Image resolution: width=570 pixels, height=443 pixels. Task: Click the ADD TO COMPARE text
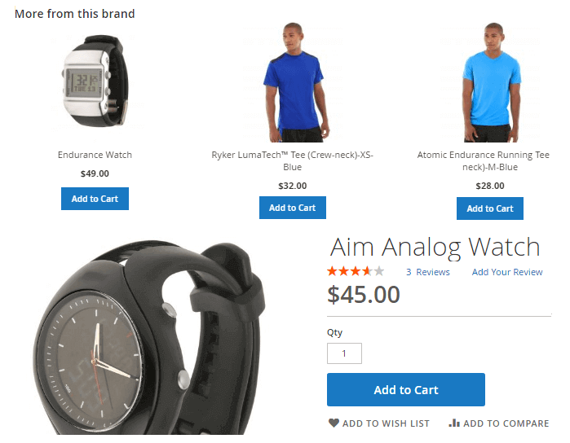click(x=506, y=423)
